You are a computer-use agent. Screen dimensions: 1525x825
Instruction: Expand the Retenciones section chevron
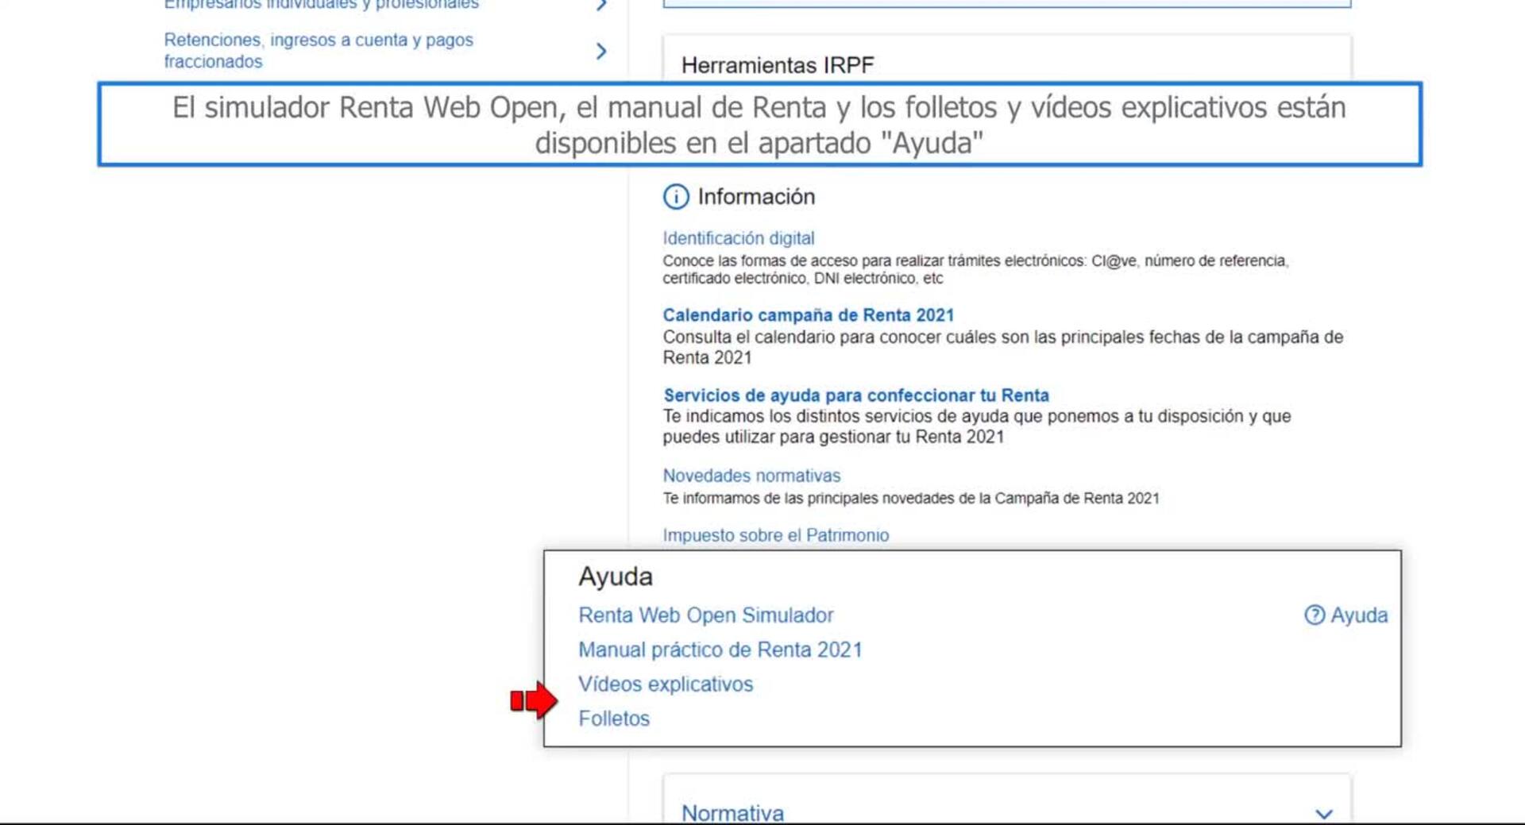601,52
